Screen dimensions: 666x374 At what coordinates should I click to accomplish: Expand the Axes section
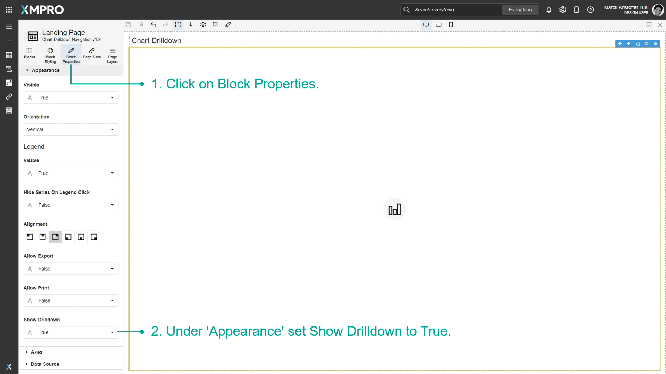(36, 352)
